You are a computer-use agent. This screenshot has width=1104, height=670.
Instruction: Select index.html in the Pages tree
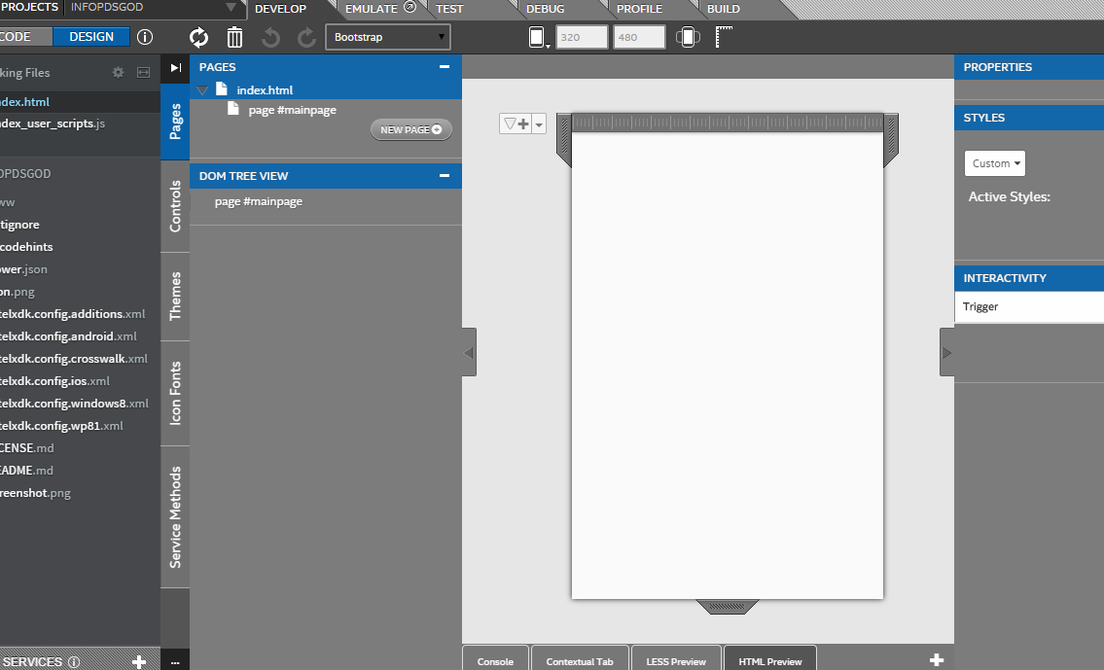(x=264, y=89)
